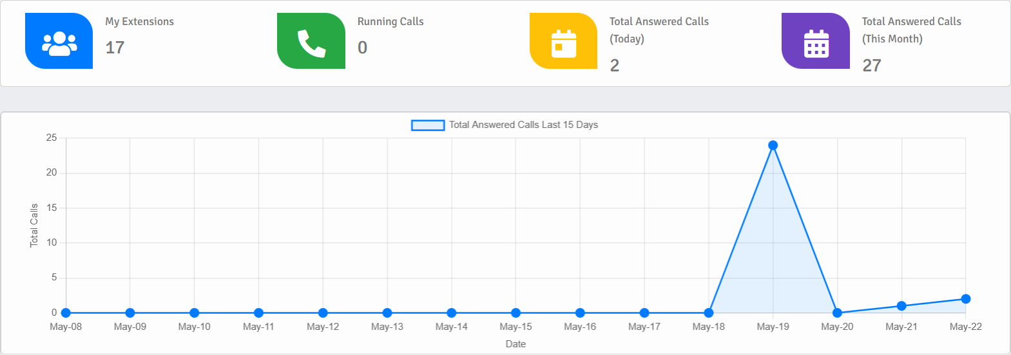Screen dimensions: 1011x355
Task: Click the Running Calls label
Action: pyautogui.click(x=390, y=22)
